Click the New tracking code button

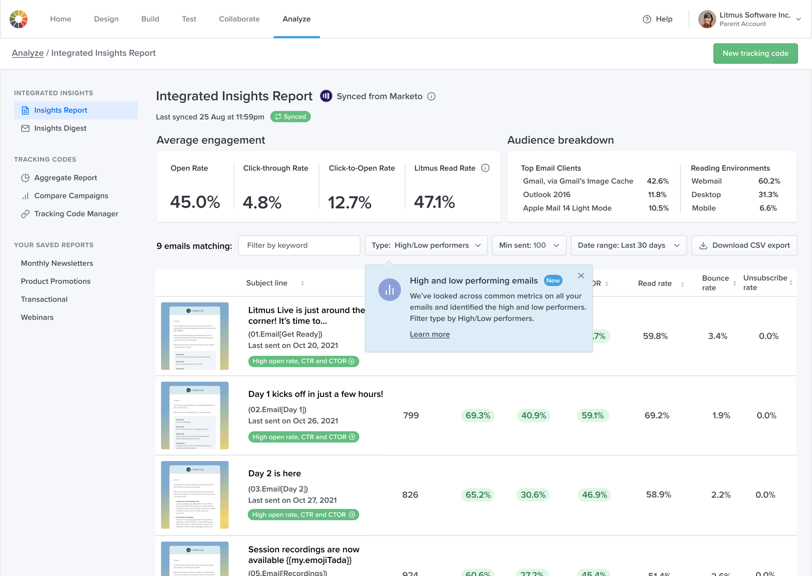pyautogui.click(x=755, y=54)
